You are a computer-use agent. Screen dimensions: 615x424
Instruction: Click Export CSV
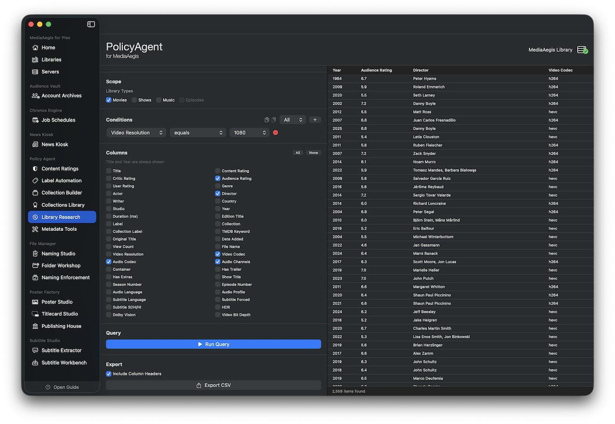coord(213,385)
